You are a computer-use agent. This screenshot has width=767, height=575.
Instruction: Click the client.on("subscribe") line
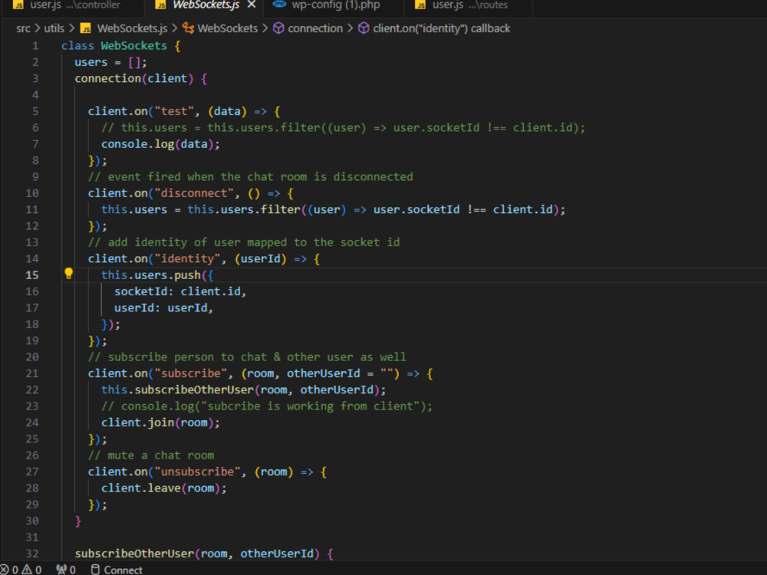point(260,373)
